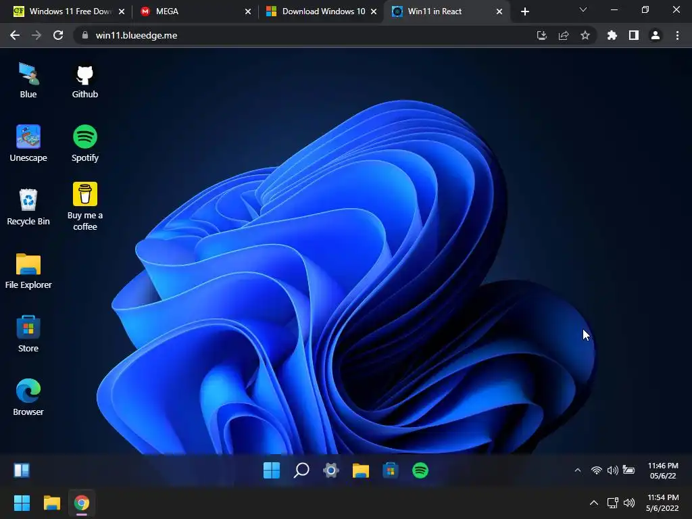Open the 11:46 PM clock in the web taskbar

663,470
